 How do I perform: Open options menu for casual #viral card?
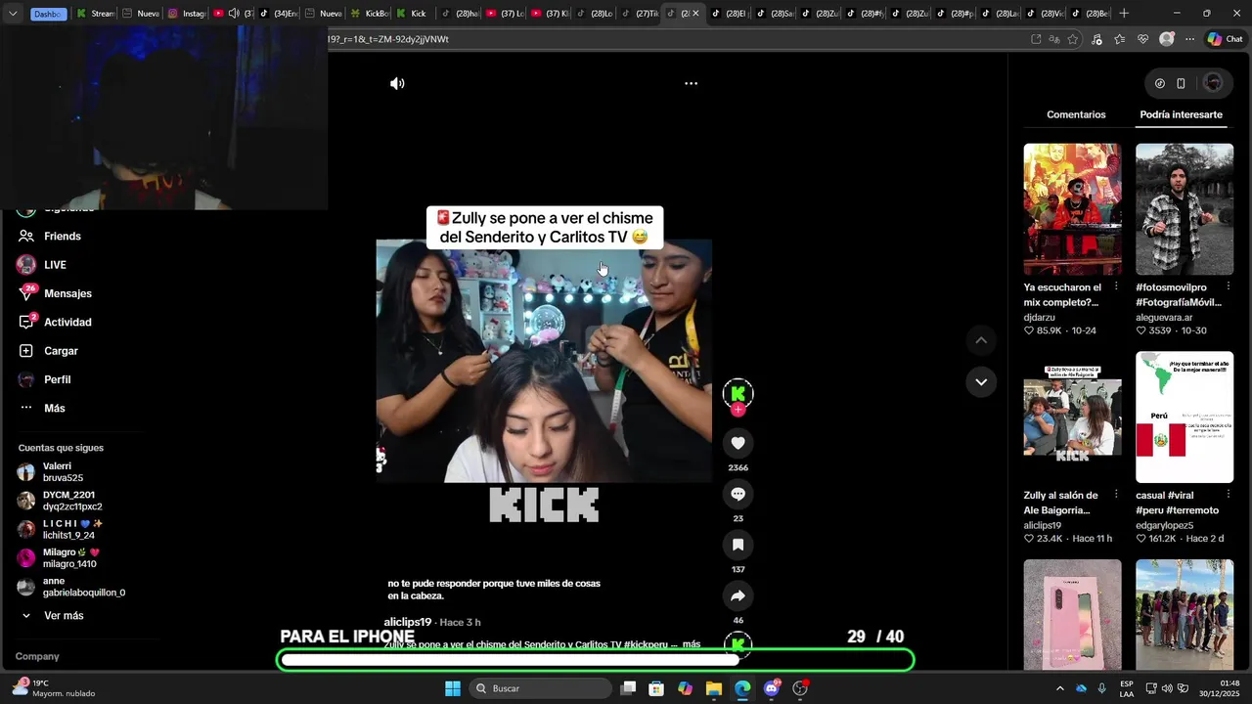point(1228,495)
